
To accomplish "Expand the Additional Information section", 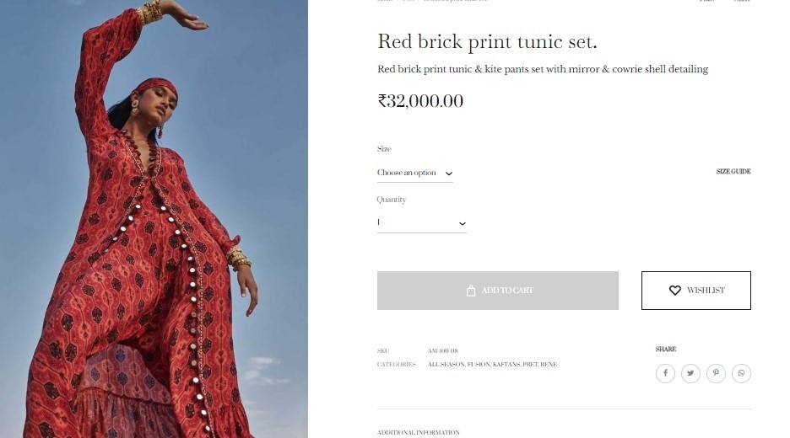I will coord(418,432).
